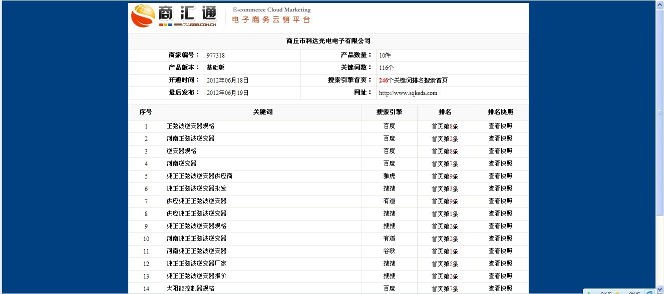Click product count value 10件
Viewport: 664px width, 294px height.
point(385,55)
